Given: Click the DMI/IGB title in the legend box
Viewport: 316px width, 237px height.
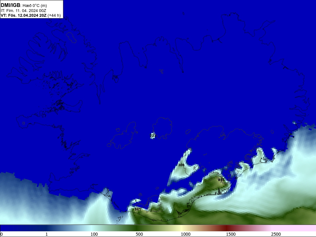Looking at the screenshot, I should [x=10, y=5].
